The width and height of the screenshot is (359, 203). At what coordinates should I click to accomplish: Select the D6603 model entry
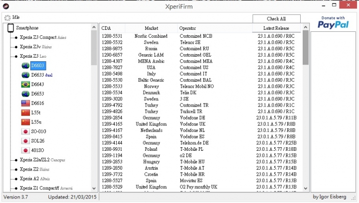pos(38,66)
